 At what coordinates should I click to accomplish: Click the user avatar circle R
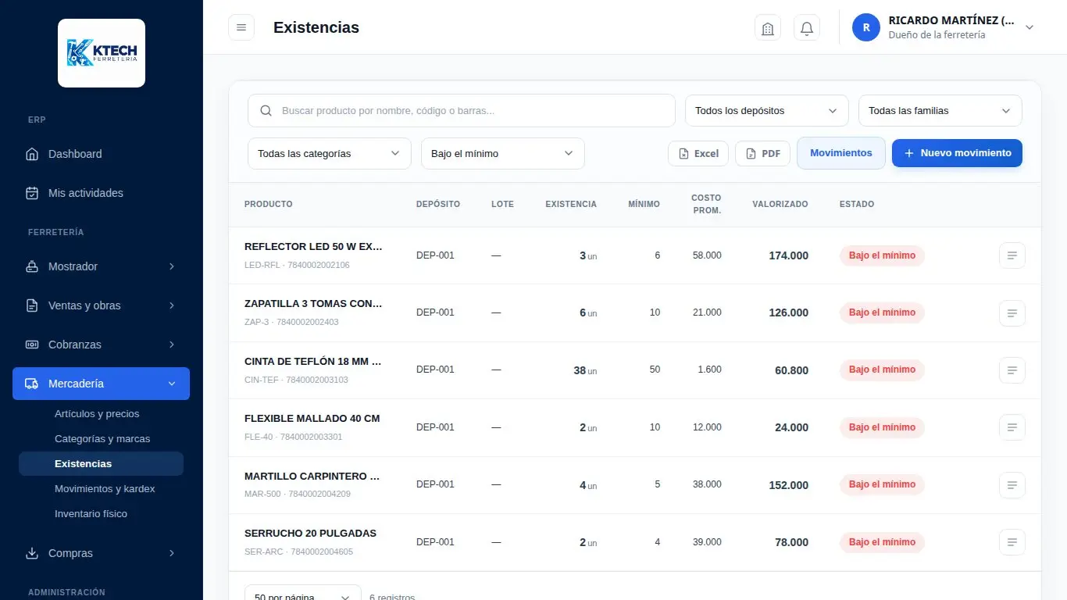(x=866, y=27)
